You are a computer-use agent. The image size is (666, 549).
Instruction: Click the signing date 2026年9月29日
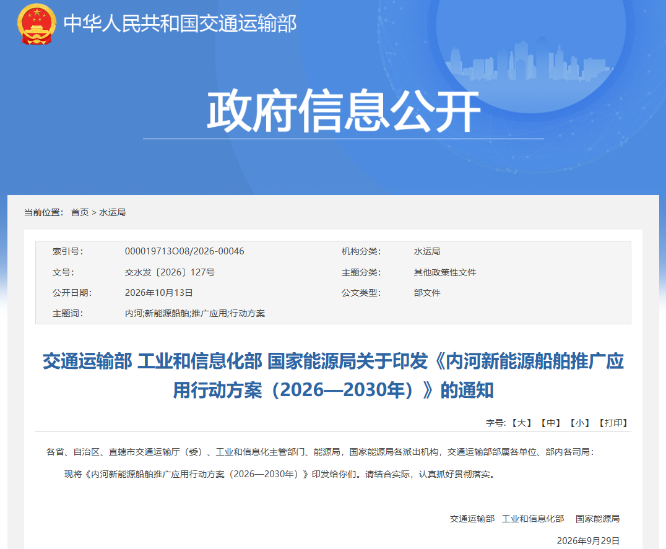[588, 540]
